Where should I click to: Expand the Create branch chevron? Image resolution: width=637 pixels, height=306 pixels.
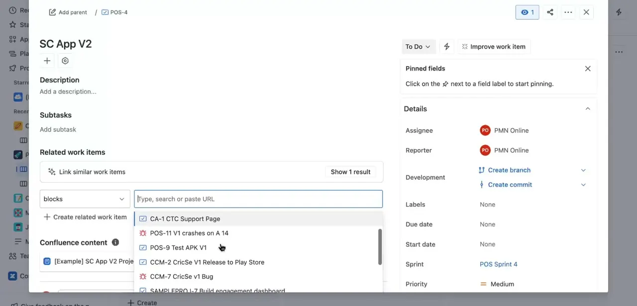[583, 170]
